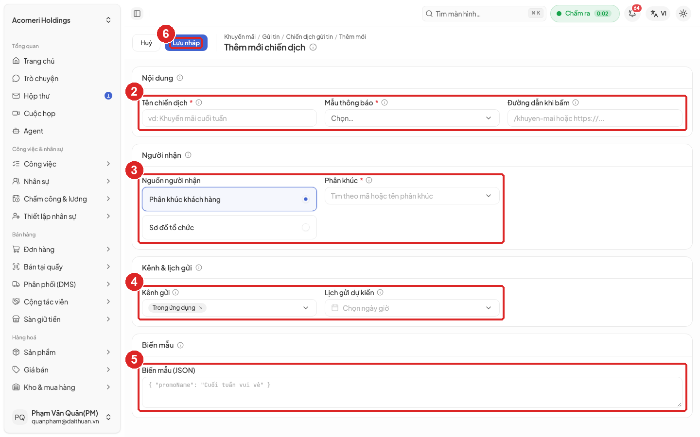700x437 pixels.
Task: Focus the Đường dẫn khi bấm input
Action: click(595, 118)
